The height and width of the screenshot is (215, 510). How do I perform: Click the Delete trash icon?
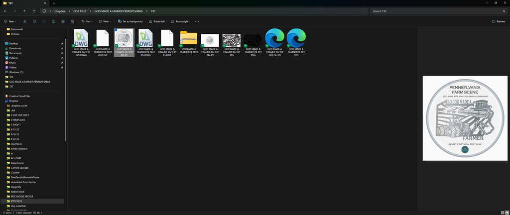(x=73, y=21)
